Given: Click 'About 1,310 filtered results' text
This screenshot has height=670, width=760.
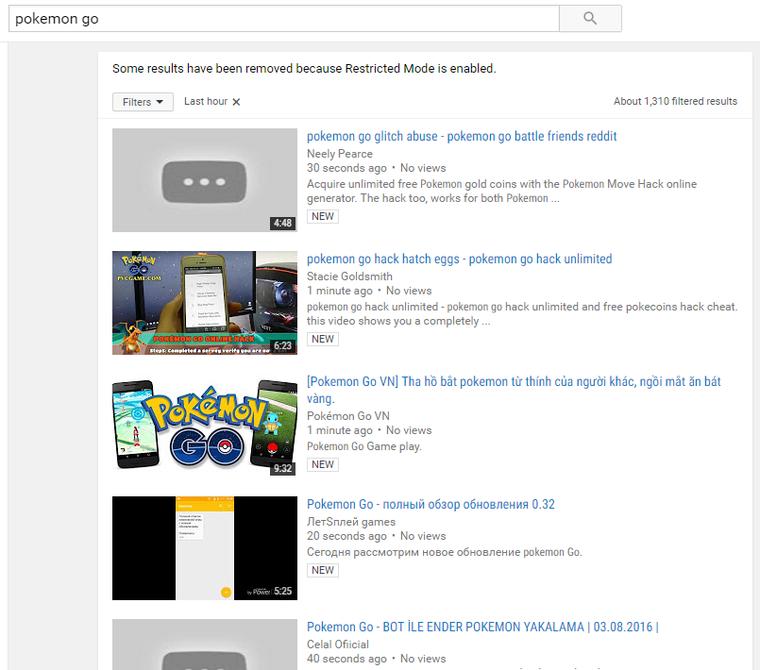Looking at the screenshot, I should pos(675,101).
